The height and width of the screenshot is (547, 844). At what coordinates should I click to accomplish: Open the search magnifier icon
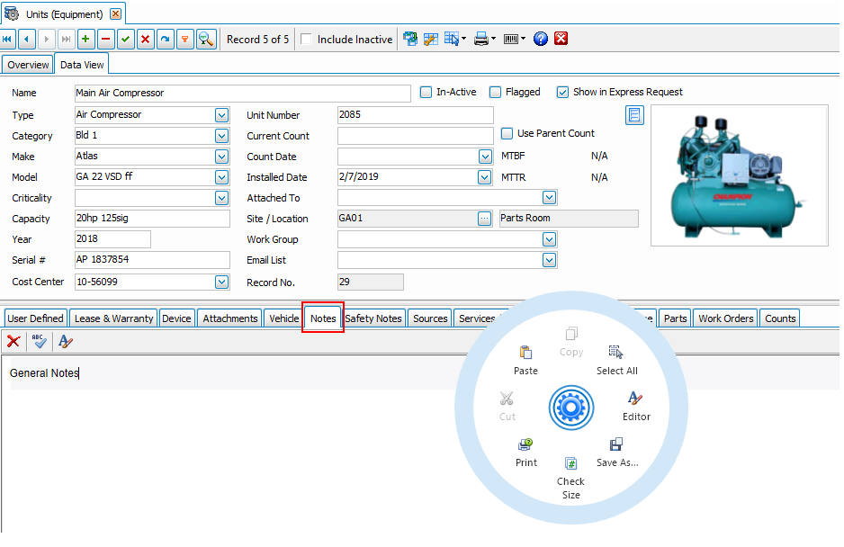[x=206, y=40]
